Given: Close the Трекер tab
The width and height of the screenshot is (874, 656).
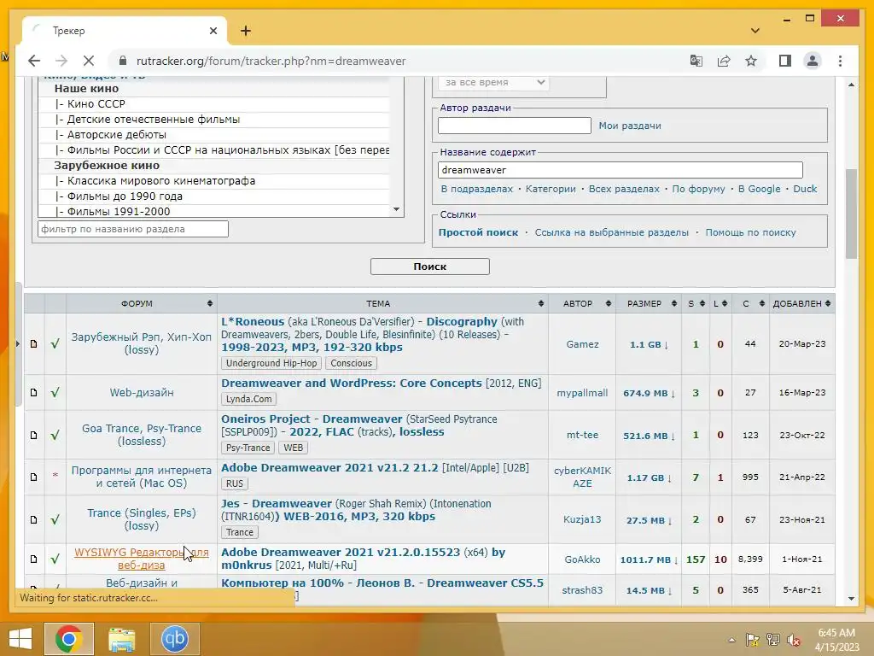Looking at the screenshot, I should tap(213, 31).
